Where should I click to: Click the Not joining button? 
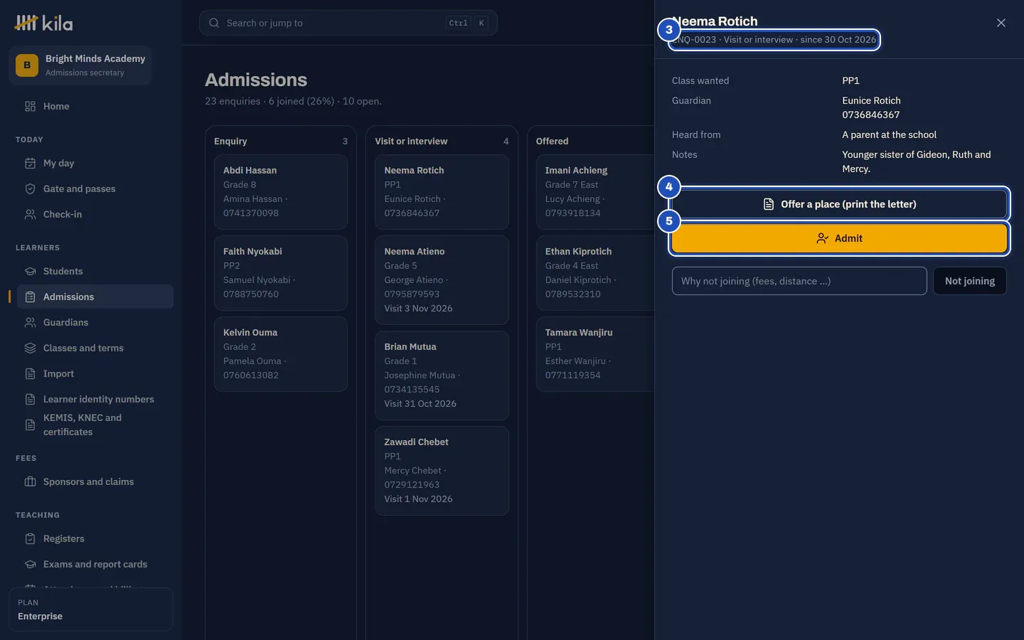click(x=970, y=281)
